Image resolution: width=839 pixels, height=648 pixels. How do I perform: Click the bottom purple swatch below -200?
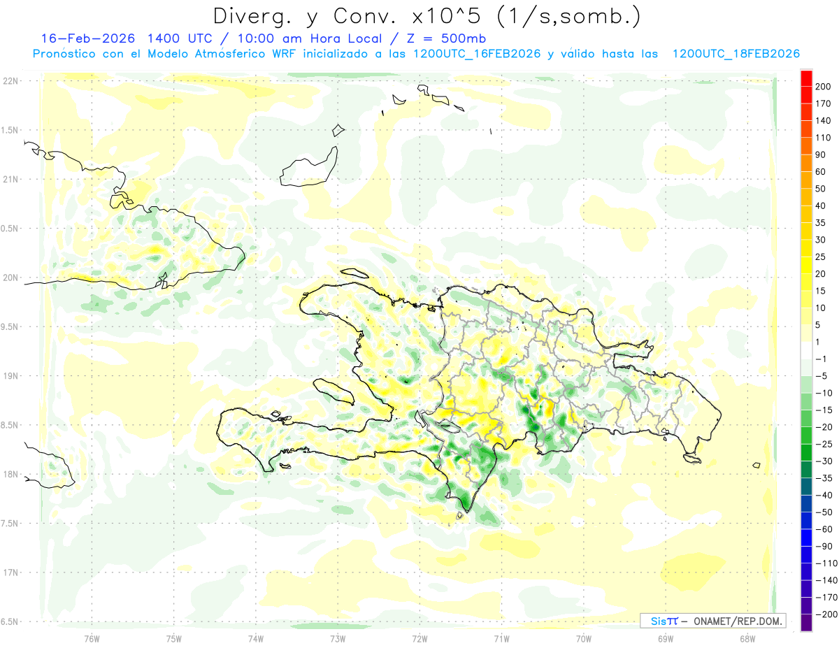click(x=807, y=623)
